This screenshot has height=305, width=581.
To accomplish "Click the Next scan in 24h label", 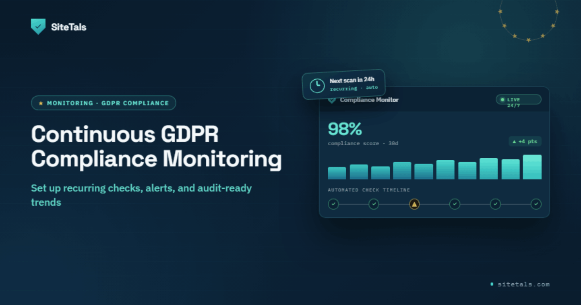I will [x=352, y=80].
